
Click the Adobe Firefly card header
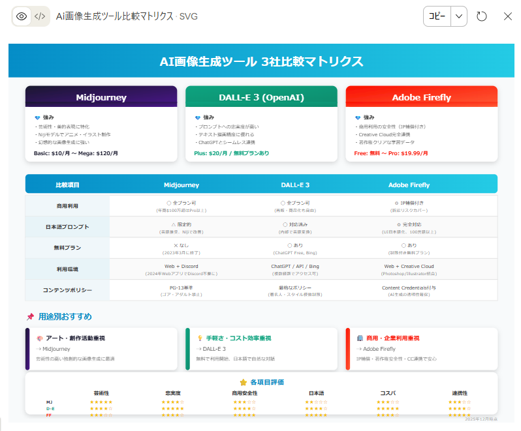coord(421,97)
